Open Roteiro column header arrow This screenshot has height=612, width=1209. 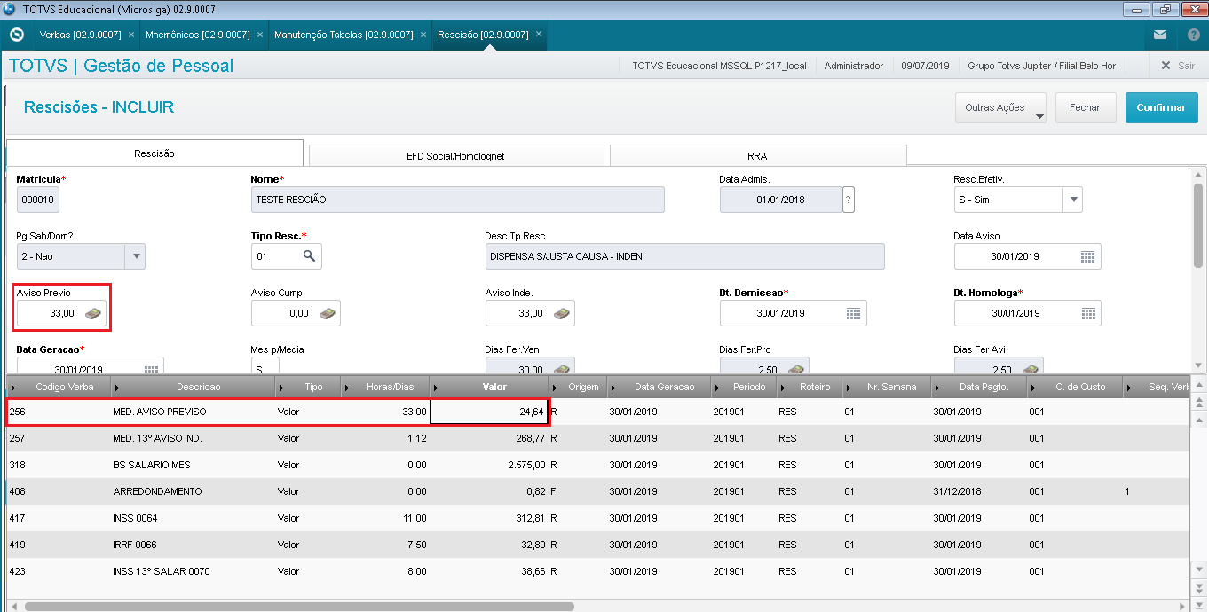[x=783, y=388]
